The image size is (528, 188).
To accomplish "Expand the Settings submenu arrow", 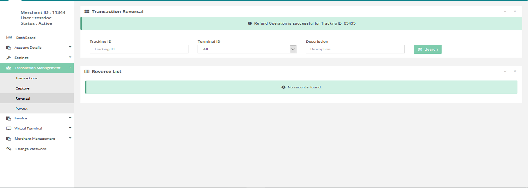I will tap(70, 57).
